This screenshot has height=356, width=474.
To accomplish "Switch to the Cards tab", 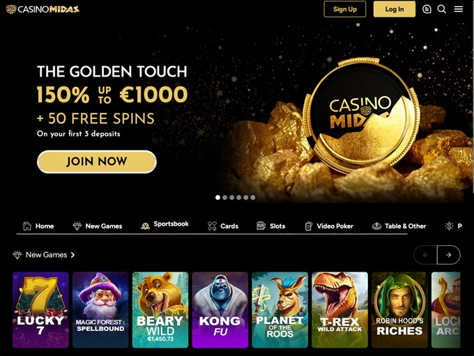I will (223, 226).
